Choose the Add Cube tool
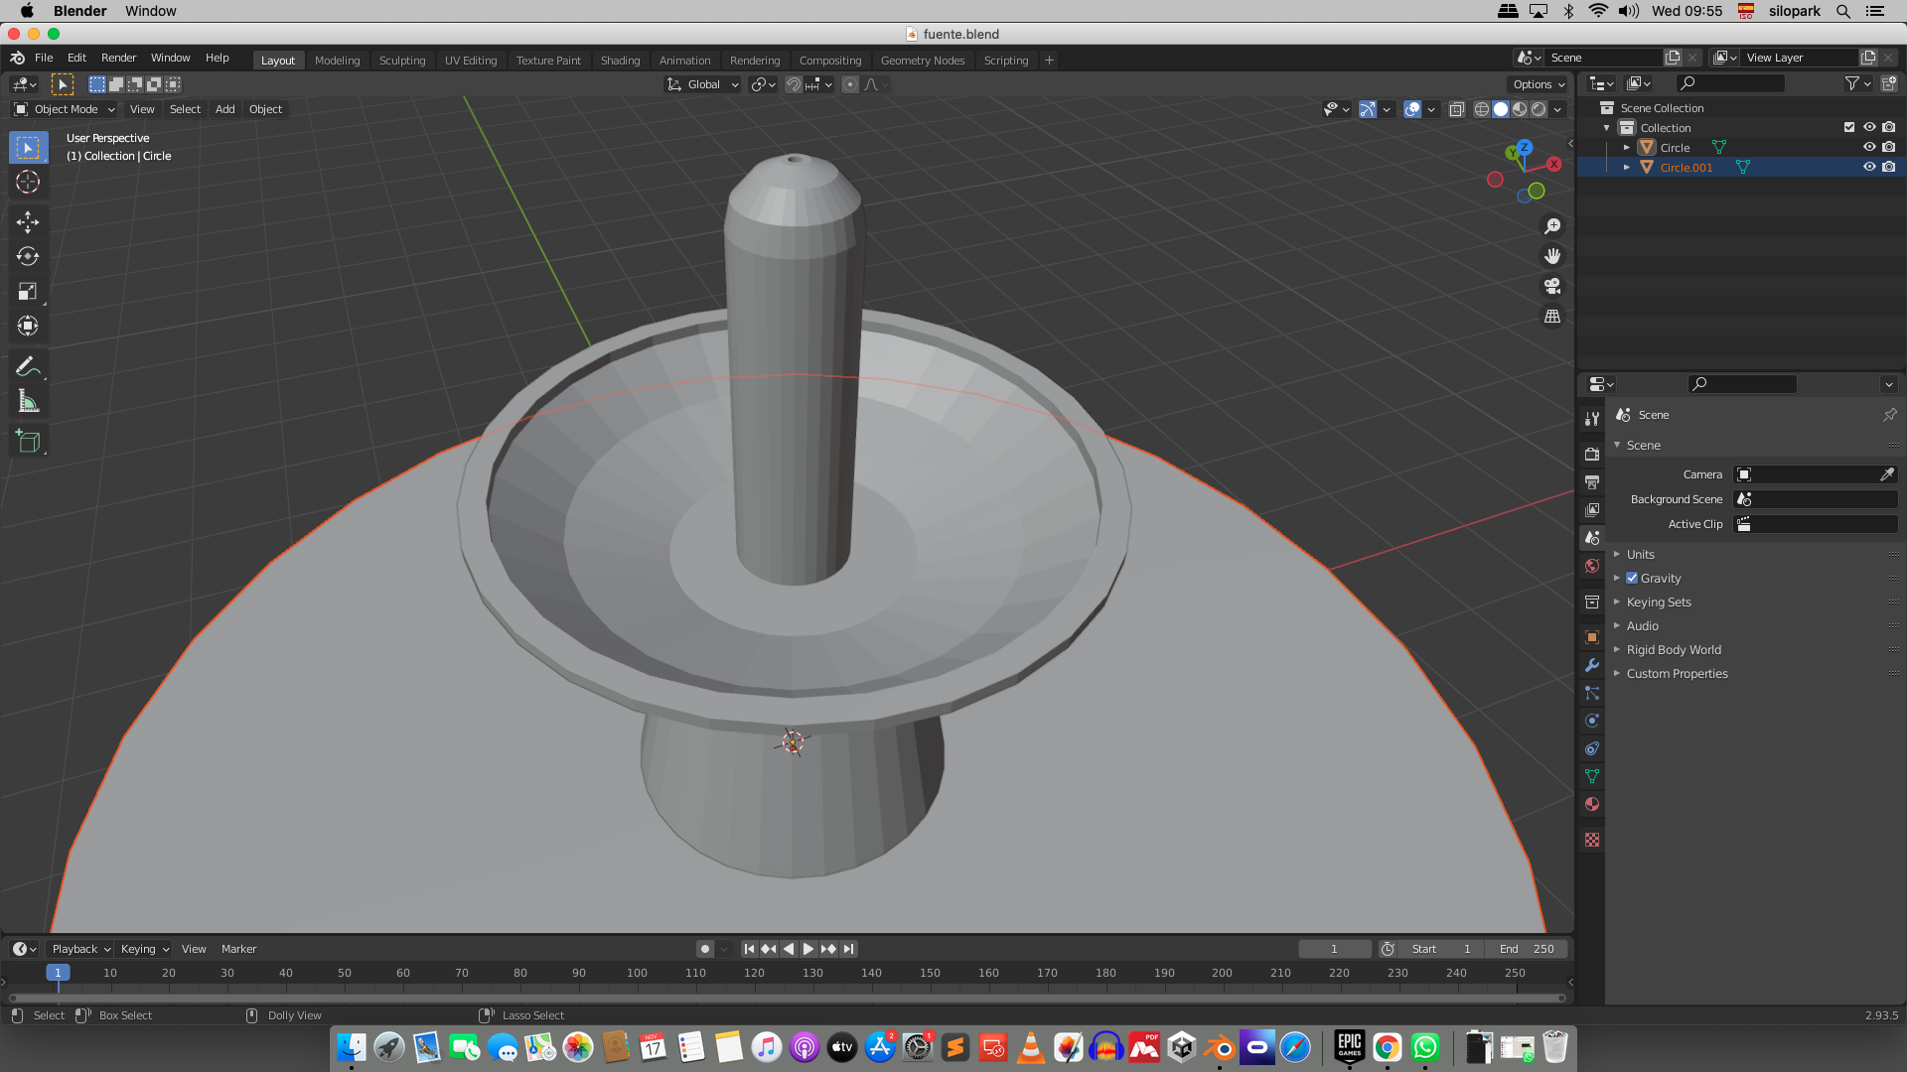This screenshot has height=1072, width=1907. coord(28,442)
